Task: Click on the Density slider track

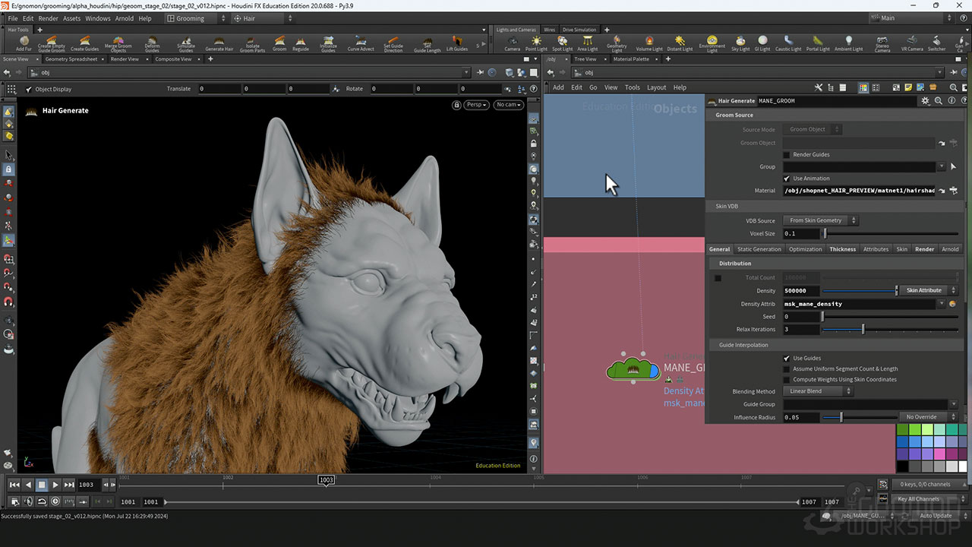Action: click(x=858, y=290)
